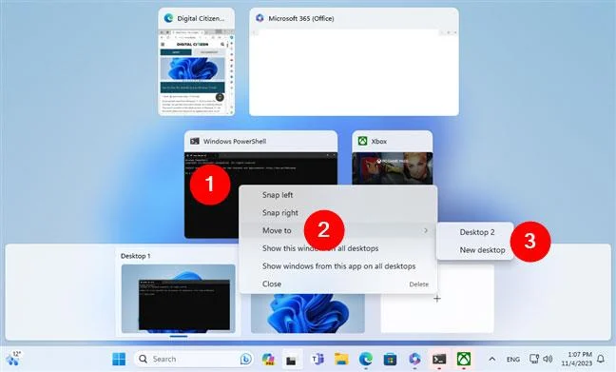Choose Show windows from this app on all desktops
Image resolution: width=616 pixels, height=372 pixels.
click(x=338, y=266)
